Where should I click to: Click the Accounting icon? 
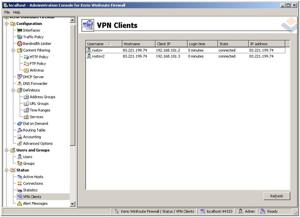(20, 137)
